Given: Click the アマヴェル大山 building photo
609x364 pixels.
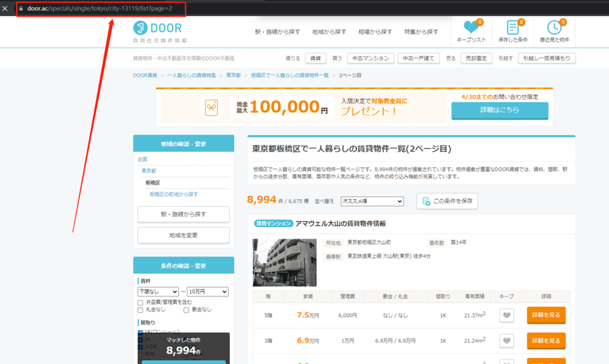Looking at the screenshot, I should pos(284,262).
